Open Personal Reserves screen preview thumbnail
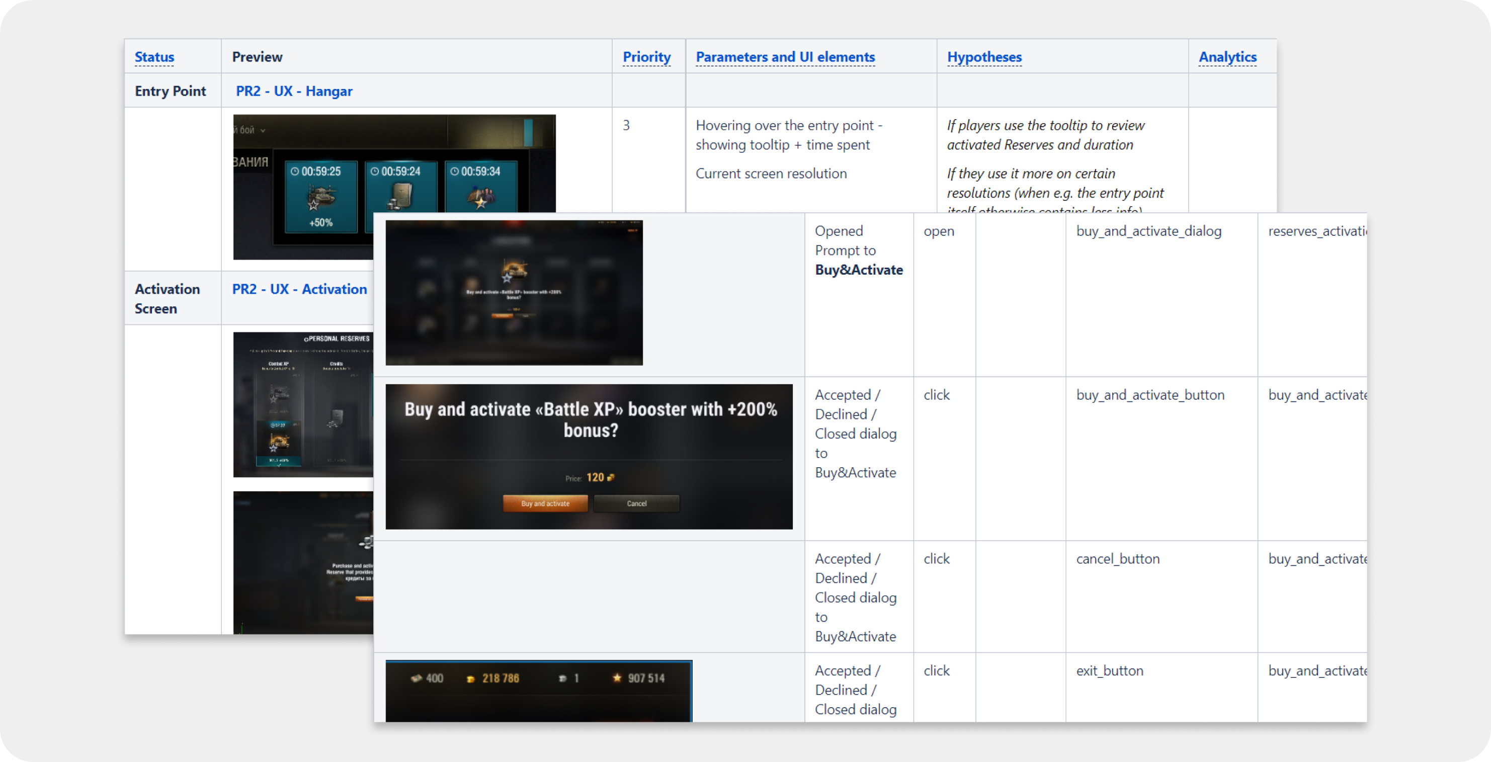The image size is (1491, 762). pyautogui.click(x=303, y=404)
